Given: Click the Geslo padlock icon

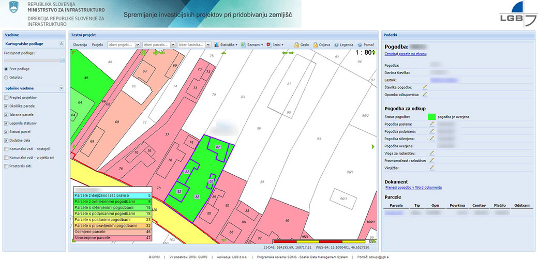Looking at the screenshot, I should pyautogui.click(x=297, y=45).
